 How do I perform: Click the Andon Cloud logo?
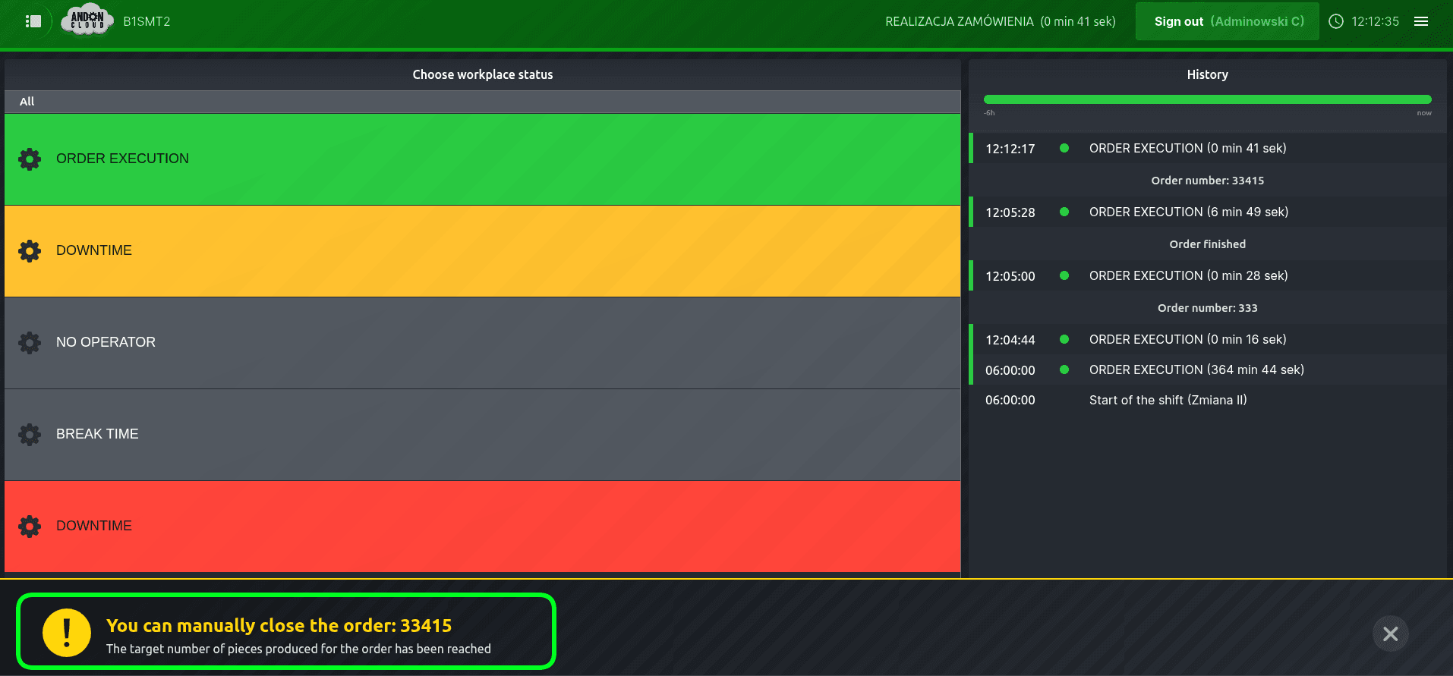(87, 20)
